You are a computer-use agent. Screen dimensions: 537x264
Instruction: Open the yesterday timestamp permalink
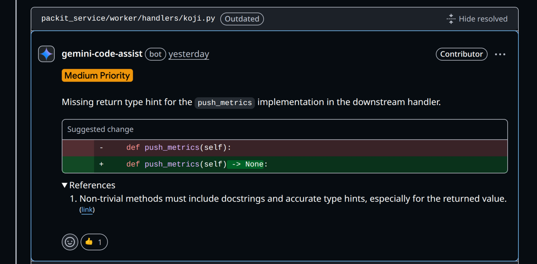[x=189, y=54]
